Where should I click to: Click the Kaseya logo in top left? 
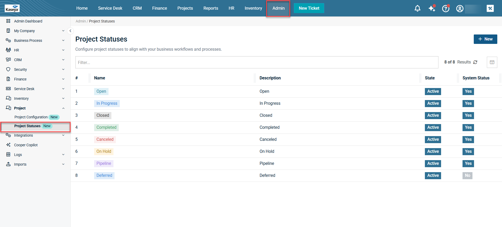pyautogui.click(x=12, y=8)
